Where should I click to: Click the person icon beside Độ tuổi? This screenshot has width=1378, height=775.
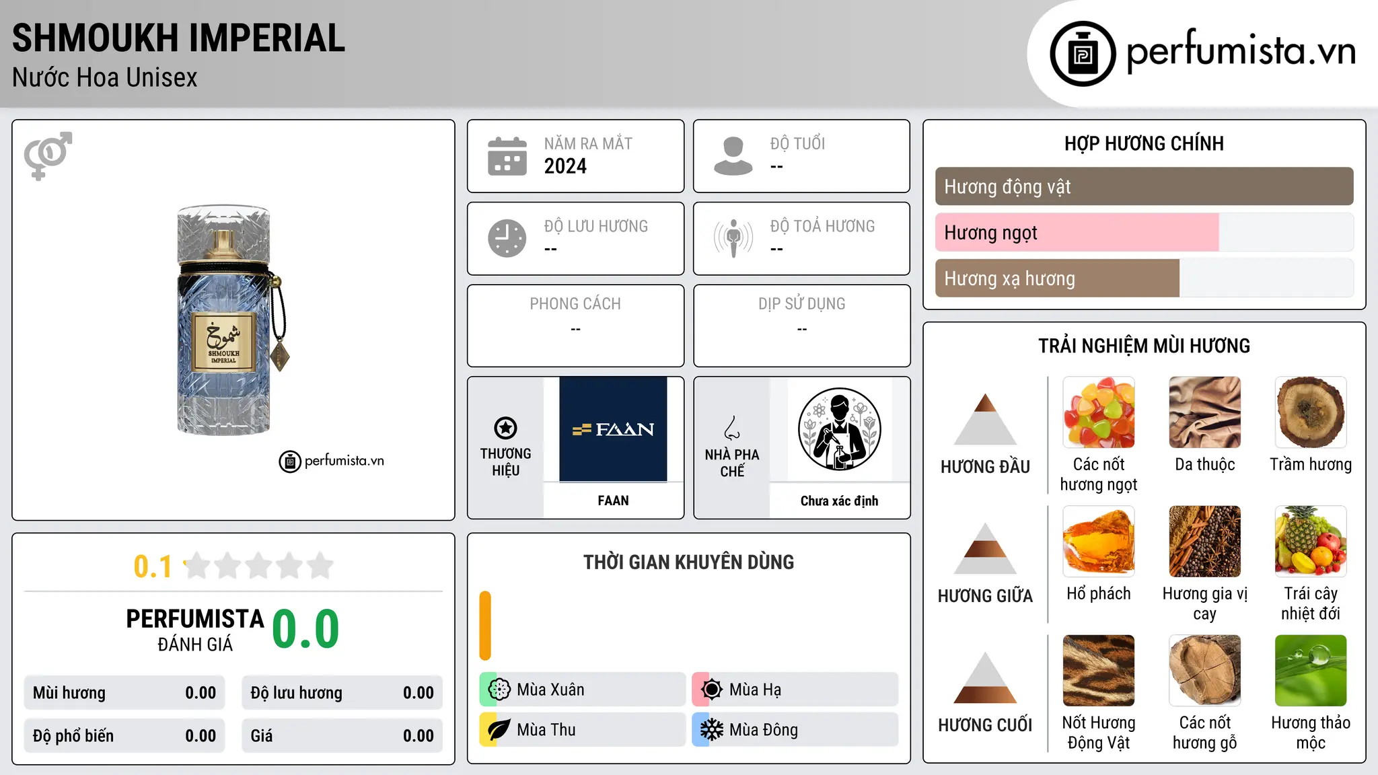[733, 156]
